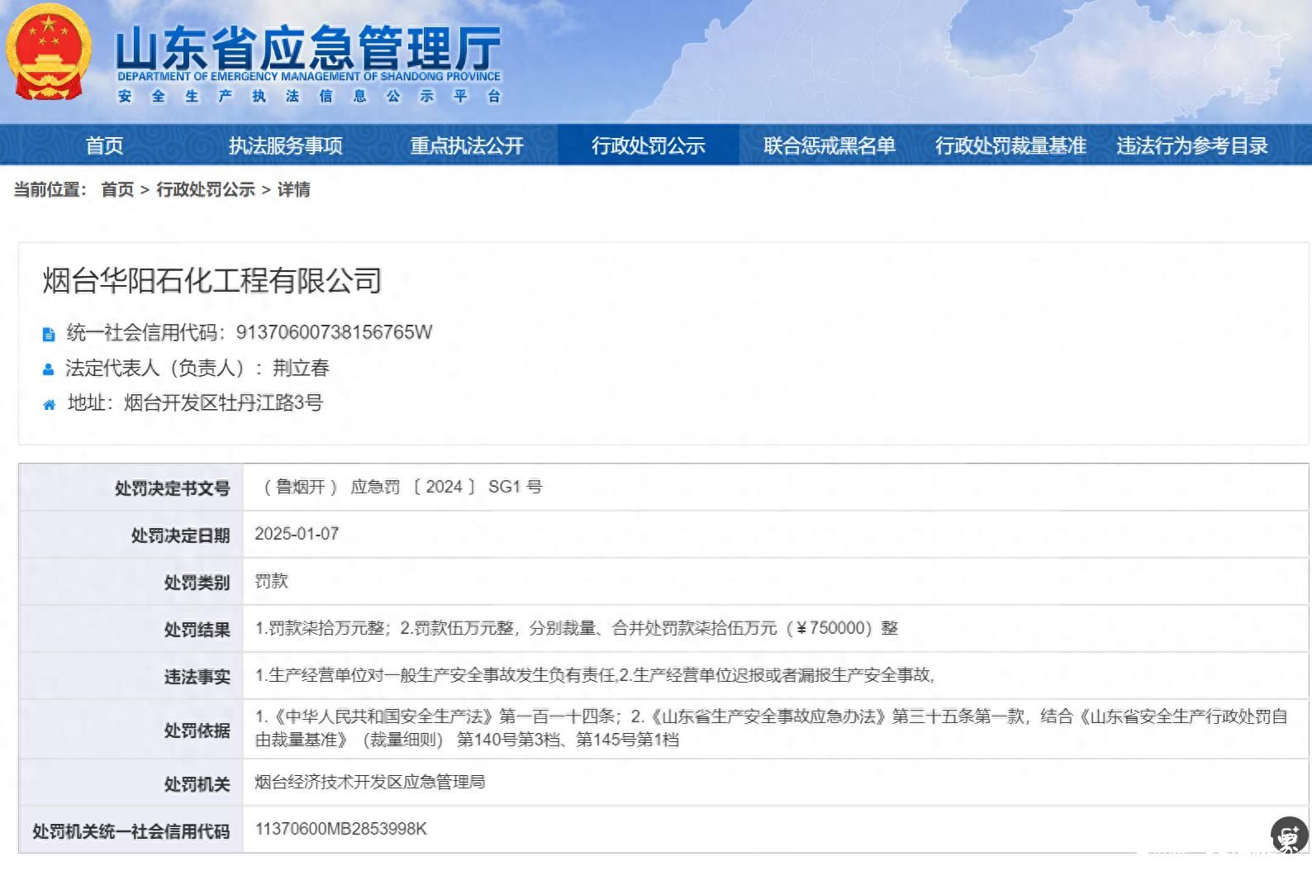Click the 处罚依据 row label
The width and height of the screenshot is (1312, 871).
click(197, 731)
